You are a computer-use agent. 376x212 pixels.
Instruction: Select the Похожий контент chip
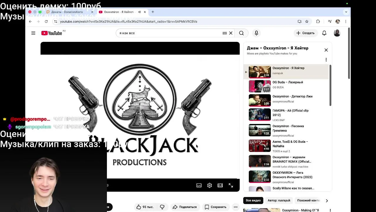click(308, 201)
